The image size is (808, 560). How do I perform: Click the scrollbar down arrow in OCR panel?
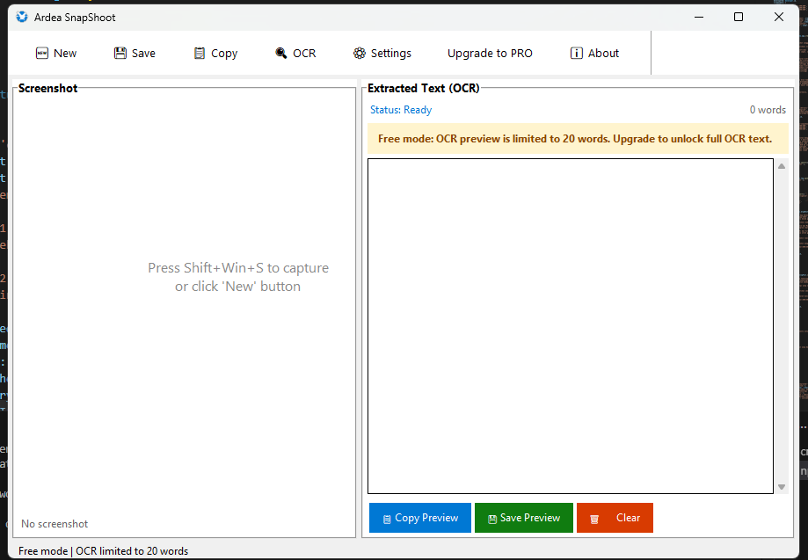782,487
